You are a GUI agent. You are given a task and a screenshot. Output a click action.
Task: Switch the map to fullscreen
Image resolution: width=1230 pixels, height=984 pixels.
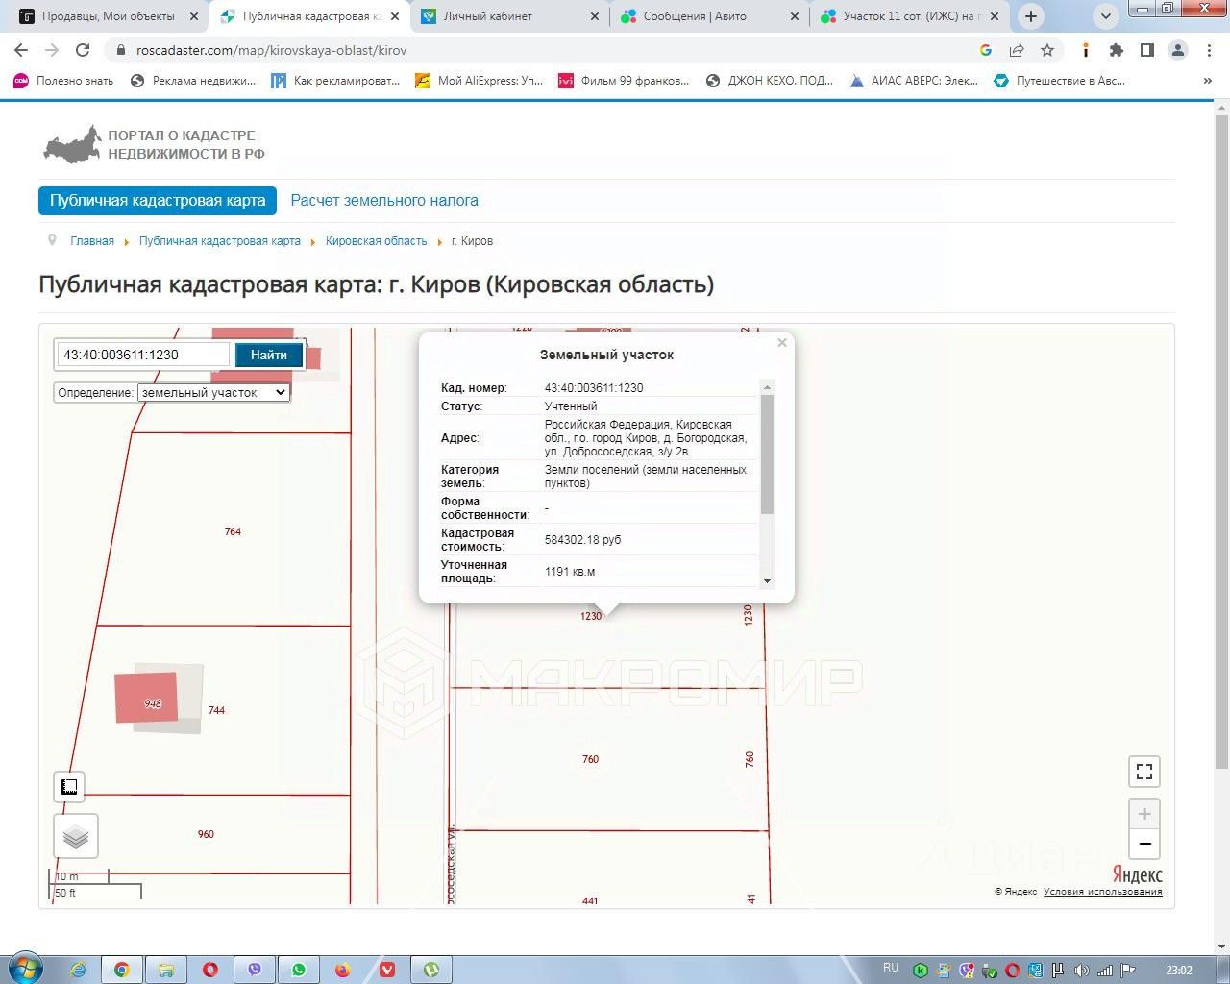[1144, 772]
